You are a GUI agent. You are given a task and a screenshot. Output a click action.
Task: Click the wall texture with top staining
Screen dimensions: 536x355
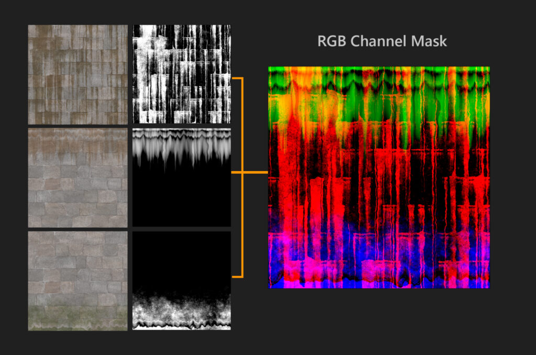pos(77,178)
